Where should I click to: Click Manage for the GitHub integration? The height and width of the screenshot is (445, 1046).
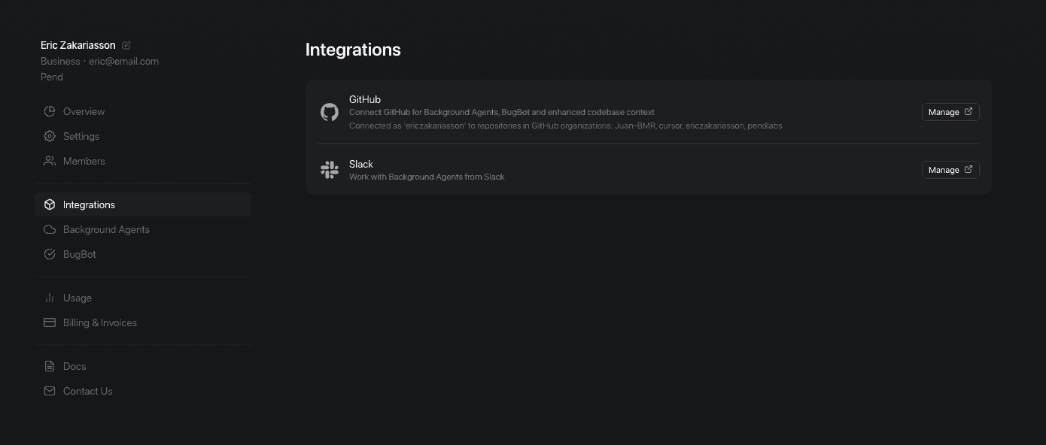(x=950, y=111)
